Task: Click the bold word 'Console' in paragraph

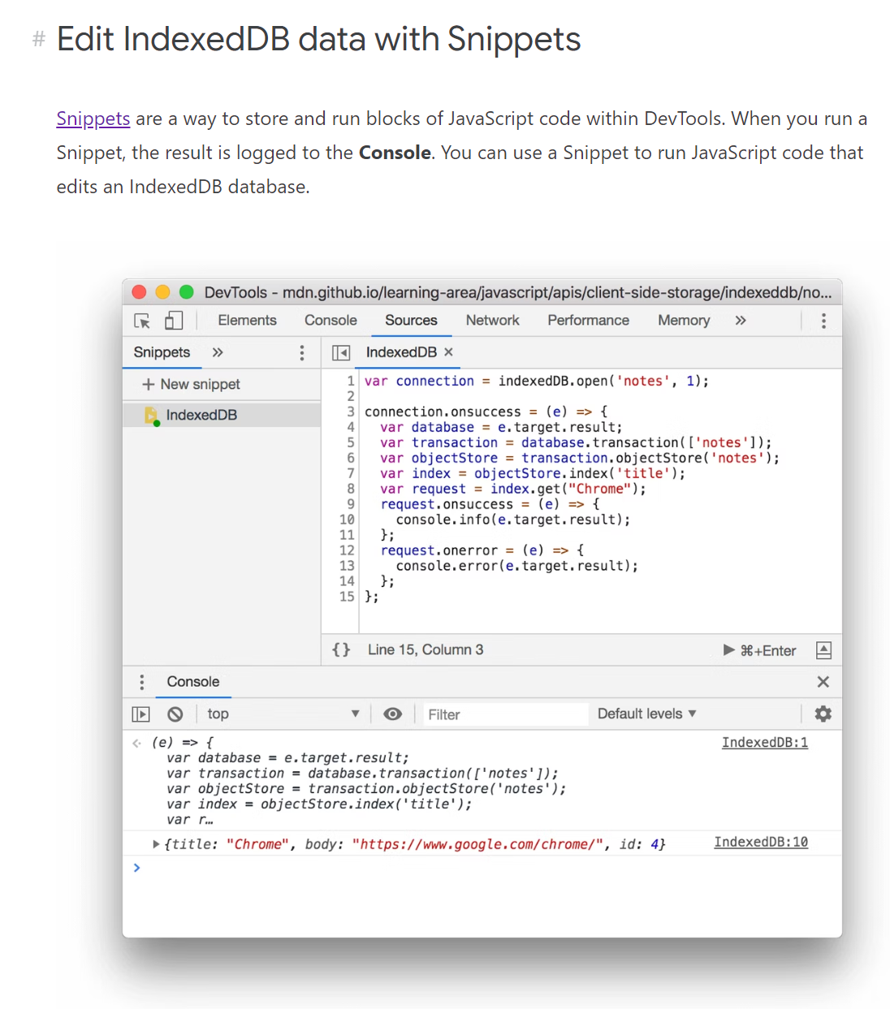Action: click(395, 153)
